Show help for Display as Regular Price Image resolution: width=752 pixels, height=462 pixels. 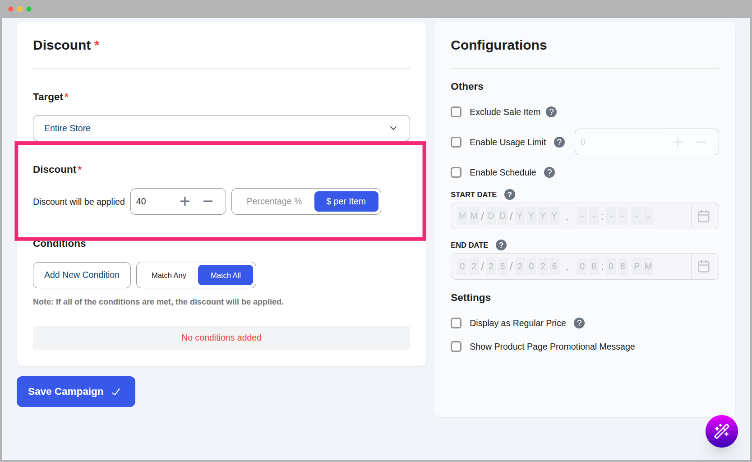(x=579, y=323)
